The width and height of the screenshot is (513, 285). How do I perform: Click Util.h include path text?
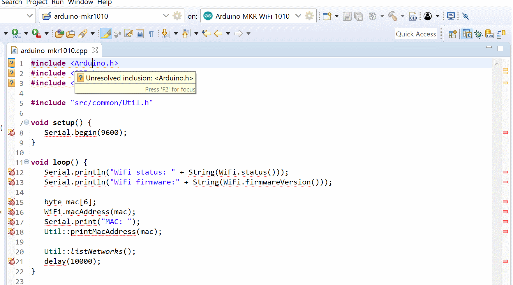click(x=112, y=103)
